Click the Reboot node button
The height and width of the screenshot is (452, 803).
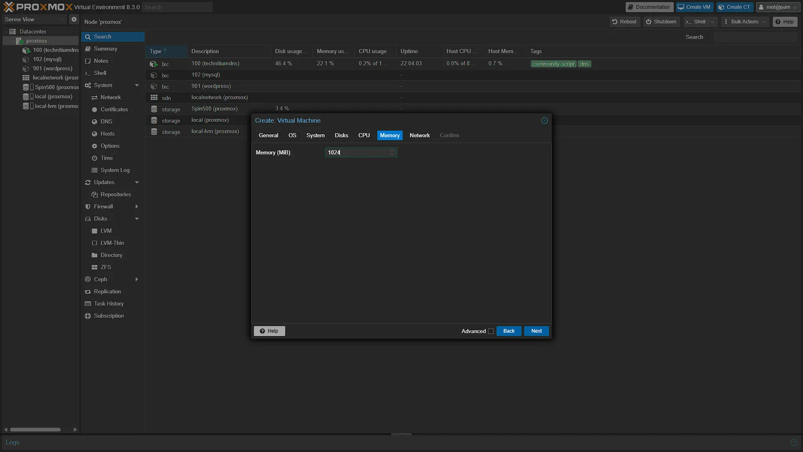pyautogui.click(x=624, y=22)
